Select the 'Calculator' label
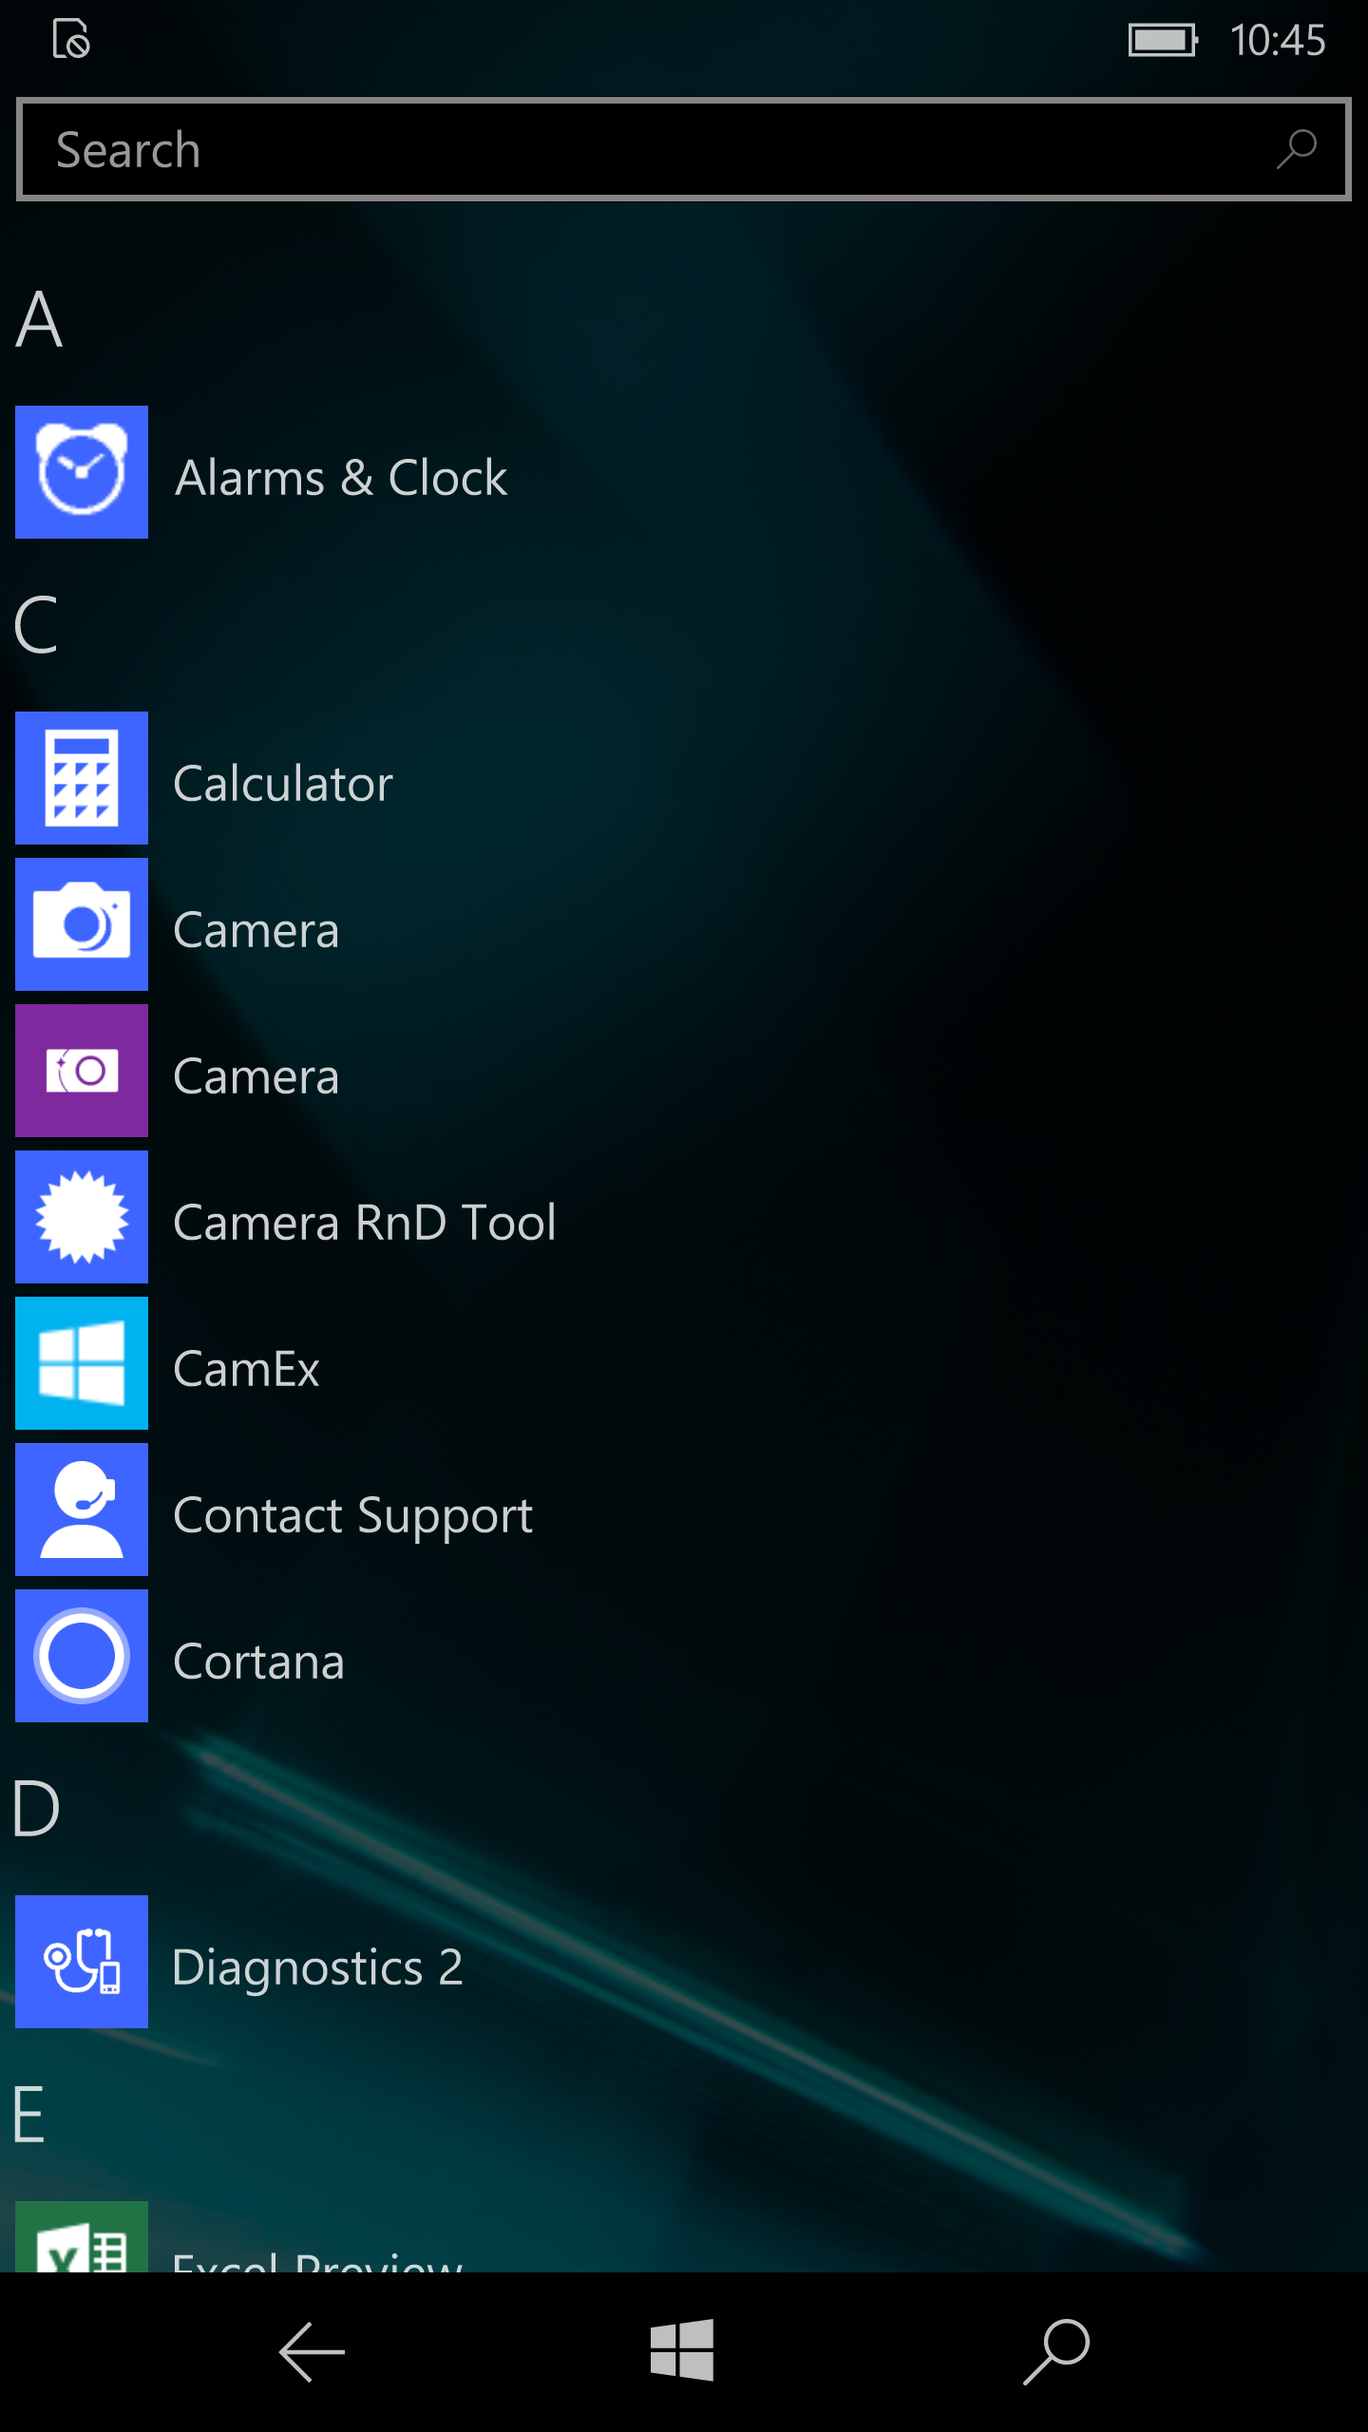 pyautogui.click(x=283, y=784)
